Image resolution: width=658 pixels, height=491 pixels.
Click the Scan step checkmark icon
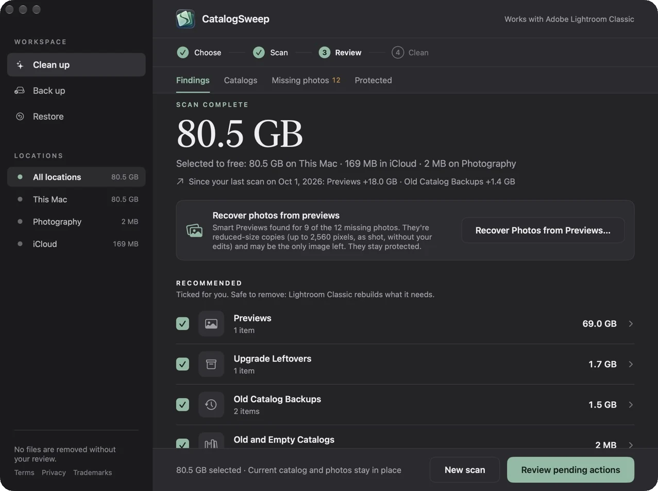[259, 53]
